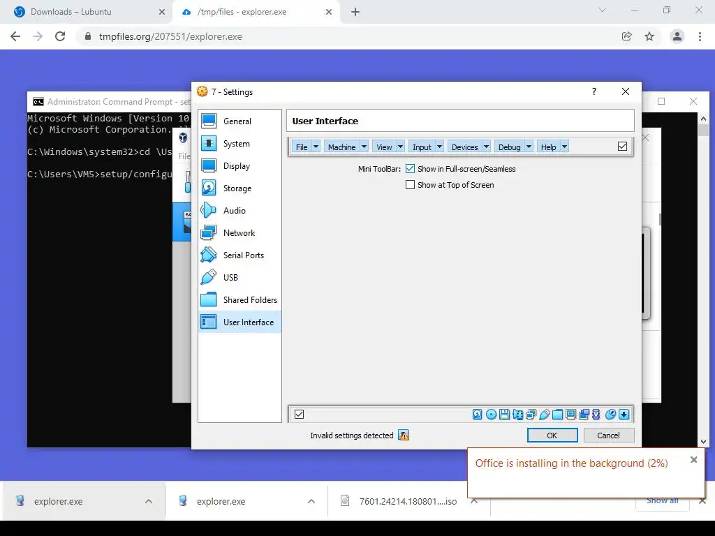Confirm settings with OK button

click(x=552, y=435)
